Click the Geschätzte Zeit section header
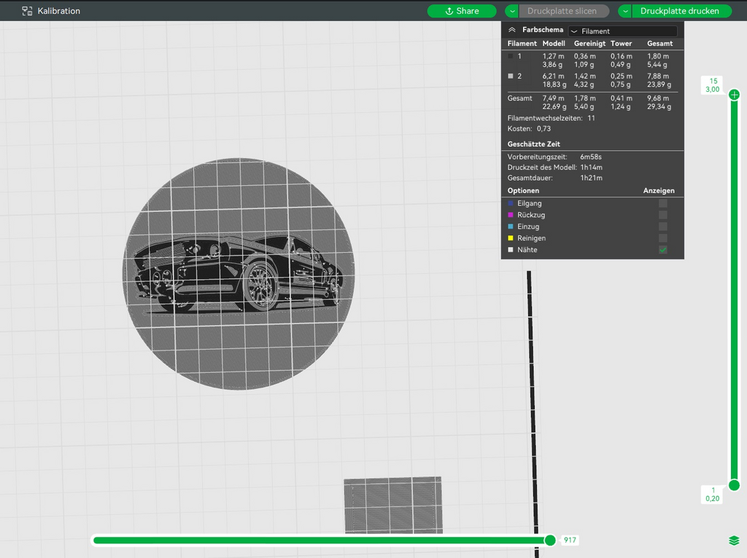 (x=533, y=144)
